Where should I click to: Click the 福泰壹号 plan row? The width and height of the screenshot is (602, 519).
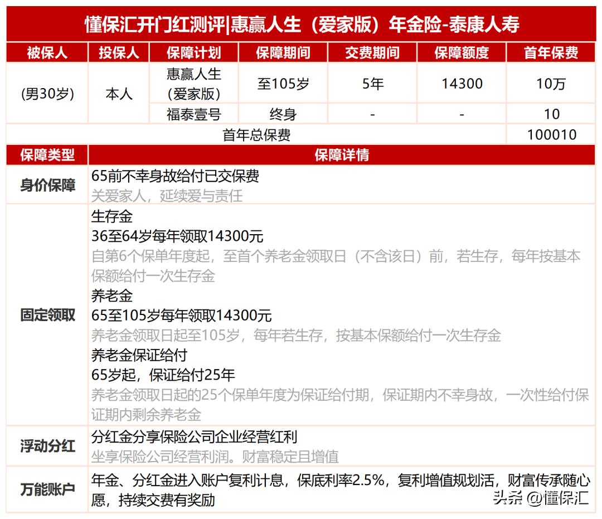coord(193,113)
